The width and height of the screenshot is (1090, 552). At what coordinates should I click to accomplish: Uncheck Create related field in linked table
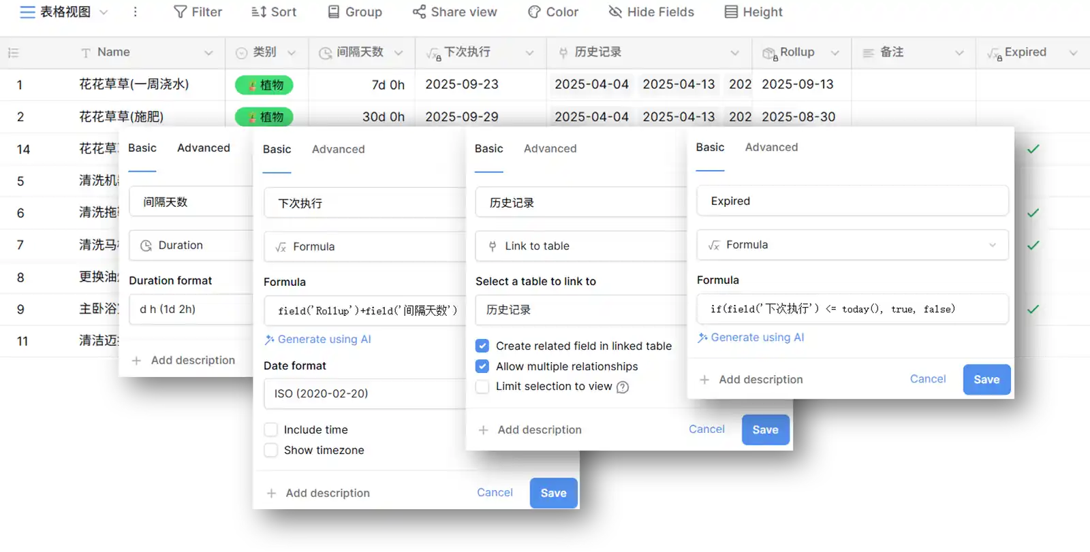tap(482, 346)
